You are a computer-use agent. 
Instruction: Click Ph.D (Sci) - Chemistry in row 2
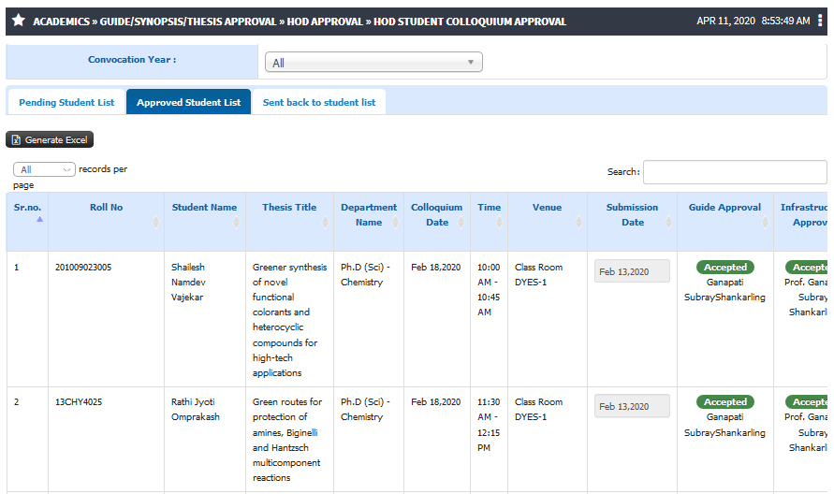pos(365,410)
